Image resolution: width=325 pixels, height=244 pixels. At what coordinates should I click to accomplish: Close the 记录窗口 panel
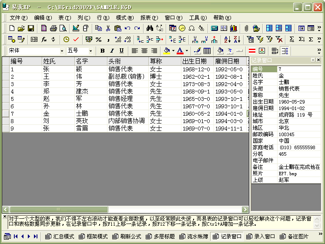318,60
